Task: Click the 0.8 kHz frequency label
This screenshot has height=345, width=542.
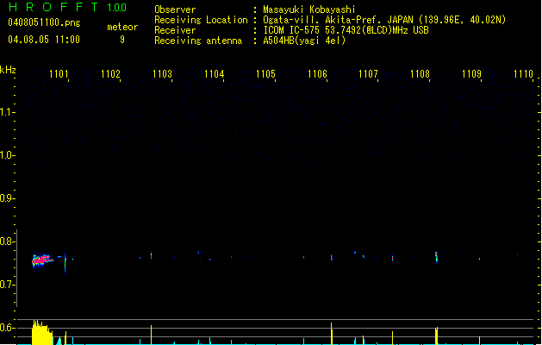Action: [x=6, y=241]
